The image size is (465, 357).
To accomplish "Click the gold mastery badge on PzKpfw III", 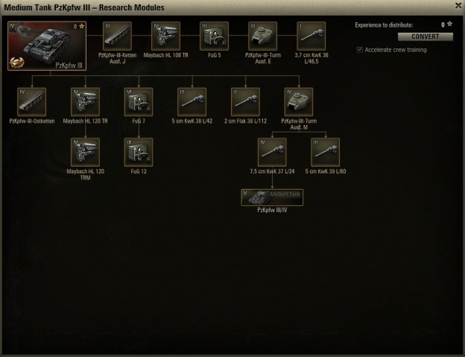I will coord(16,62).
